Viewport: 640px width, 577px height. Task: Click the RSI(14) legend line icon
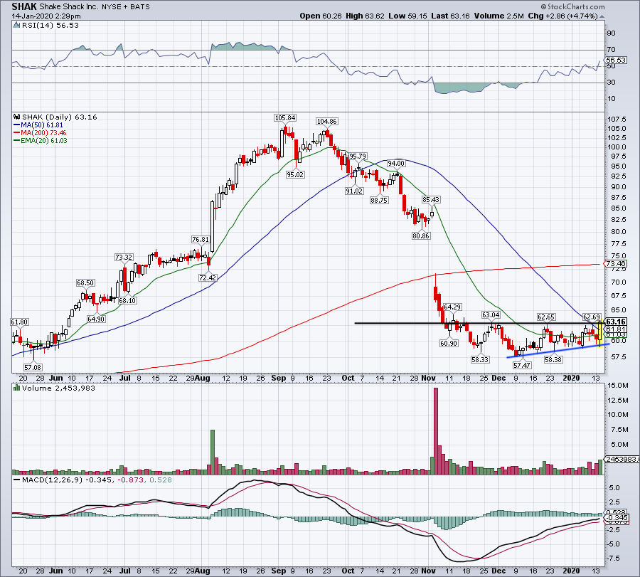point(16,26)
